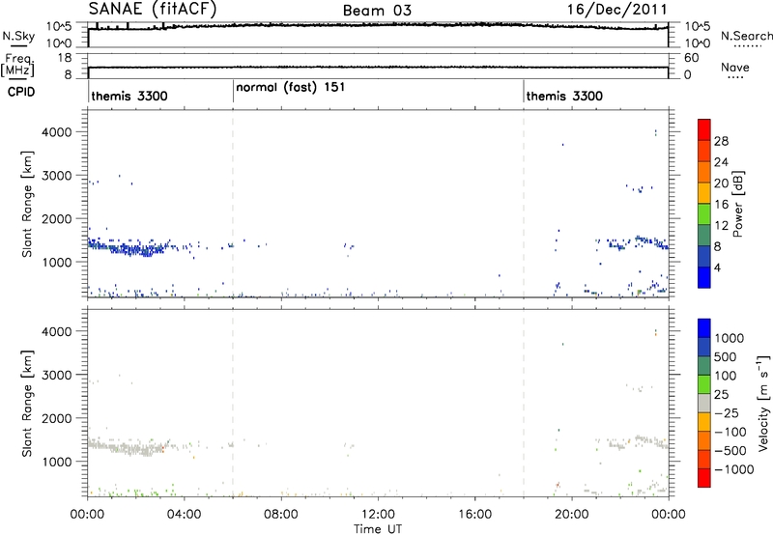Click the "4000" tick on Power panel
Viewport: 773px width, 535px height.
coord(58,132)
